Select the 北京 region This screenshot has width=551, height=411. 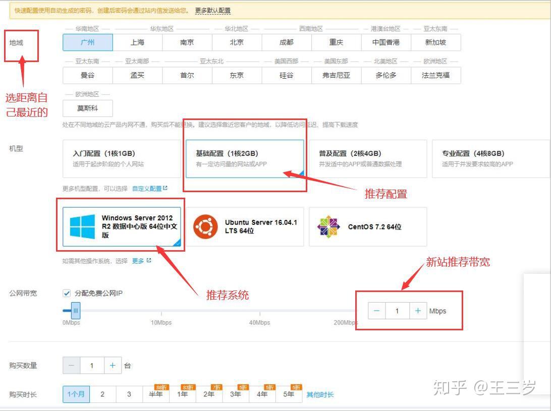pos(237,42)
